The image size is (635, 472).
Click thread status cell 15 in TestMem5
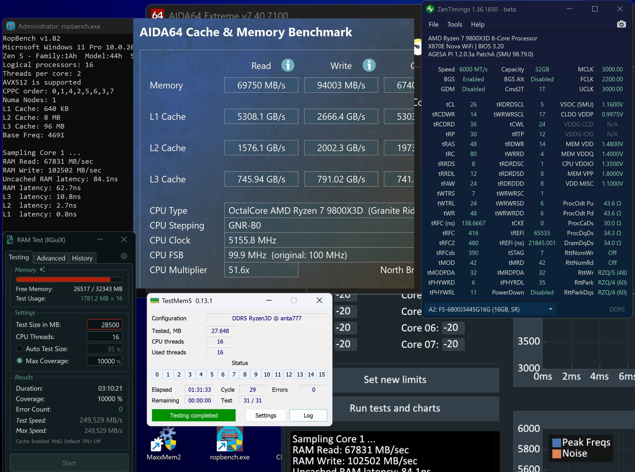322,374
